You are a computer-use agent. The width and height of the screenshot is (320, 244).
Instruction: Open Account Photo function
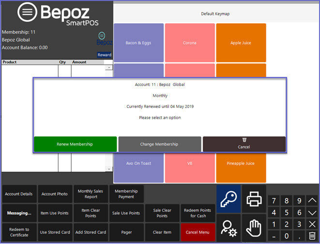[55, 194]
